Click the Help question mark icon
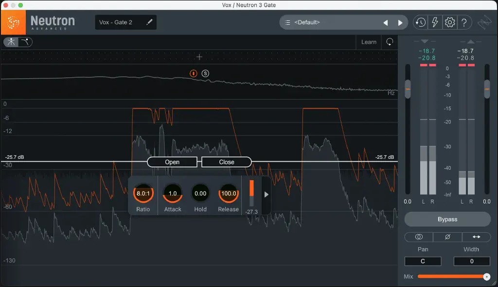This screenshot has height=287, width=498. (x=463, y=22)
